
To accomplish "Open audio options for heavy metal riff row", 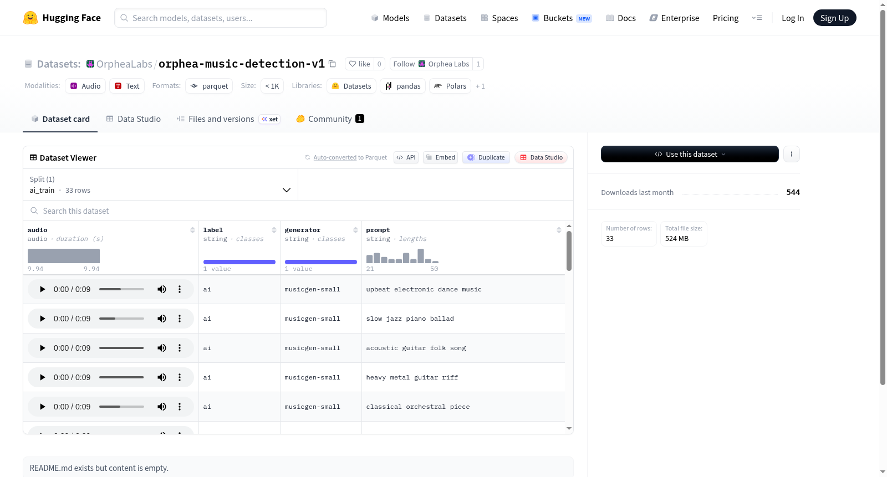I will coord(180,377).
